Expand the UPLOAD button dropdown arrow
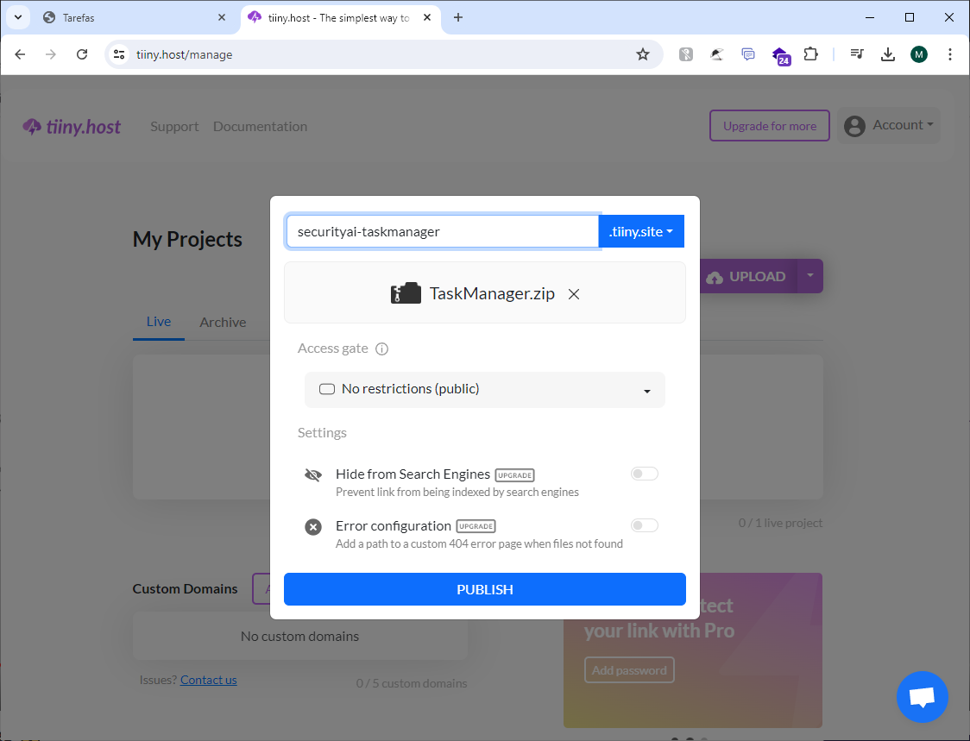Screen dimensions: 970x741 point(810,276)
